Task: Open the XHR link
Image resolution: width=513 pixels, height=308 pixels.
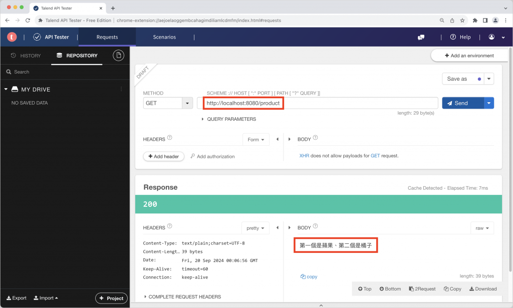Action: click(304, 156)
